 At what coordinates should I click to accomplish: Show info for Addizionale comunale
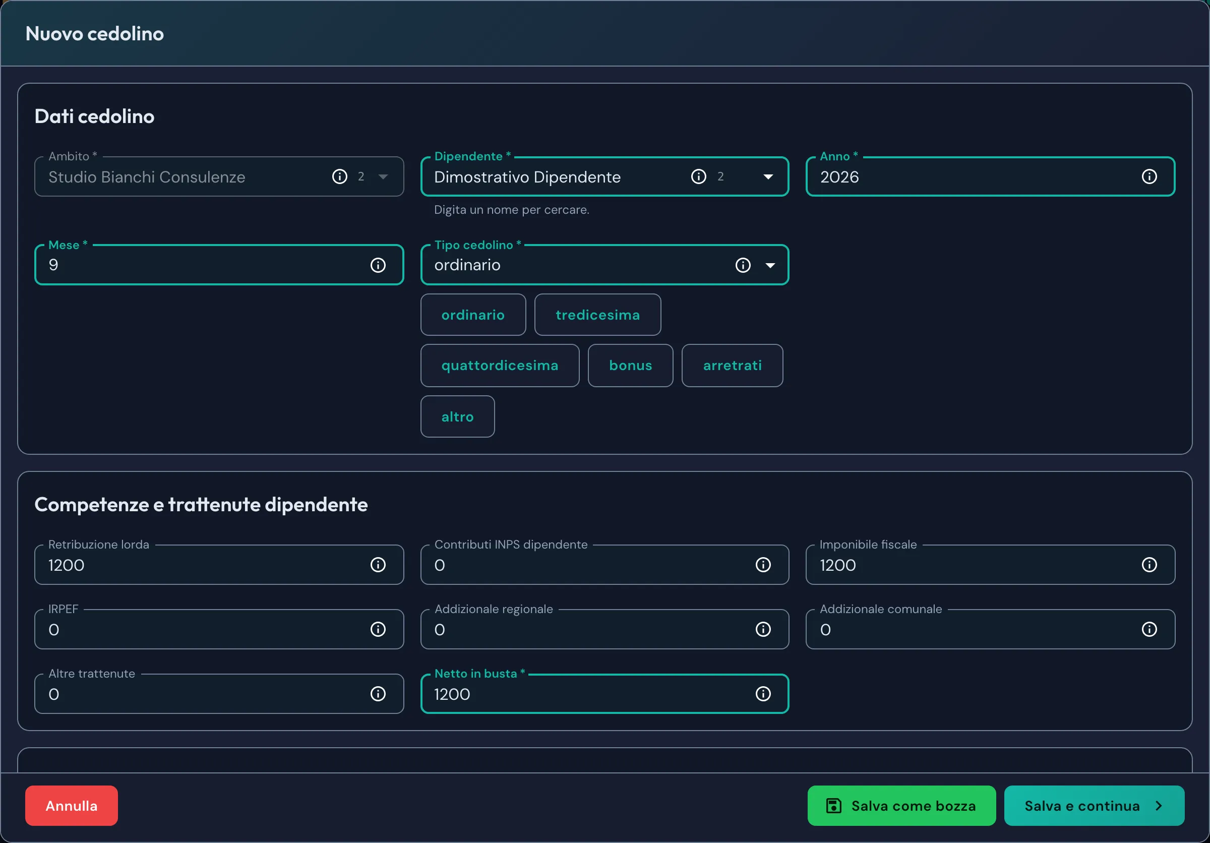click(x=1149, y=629)
